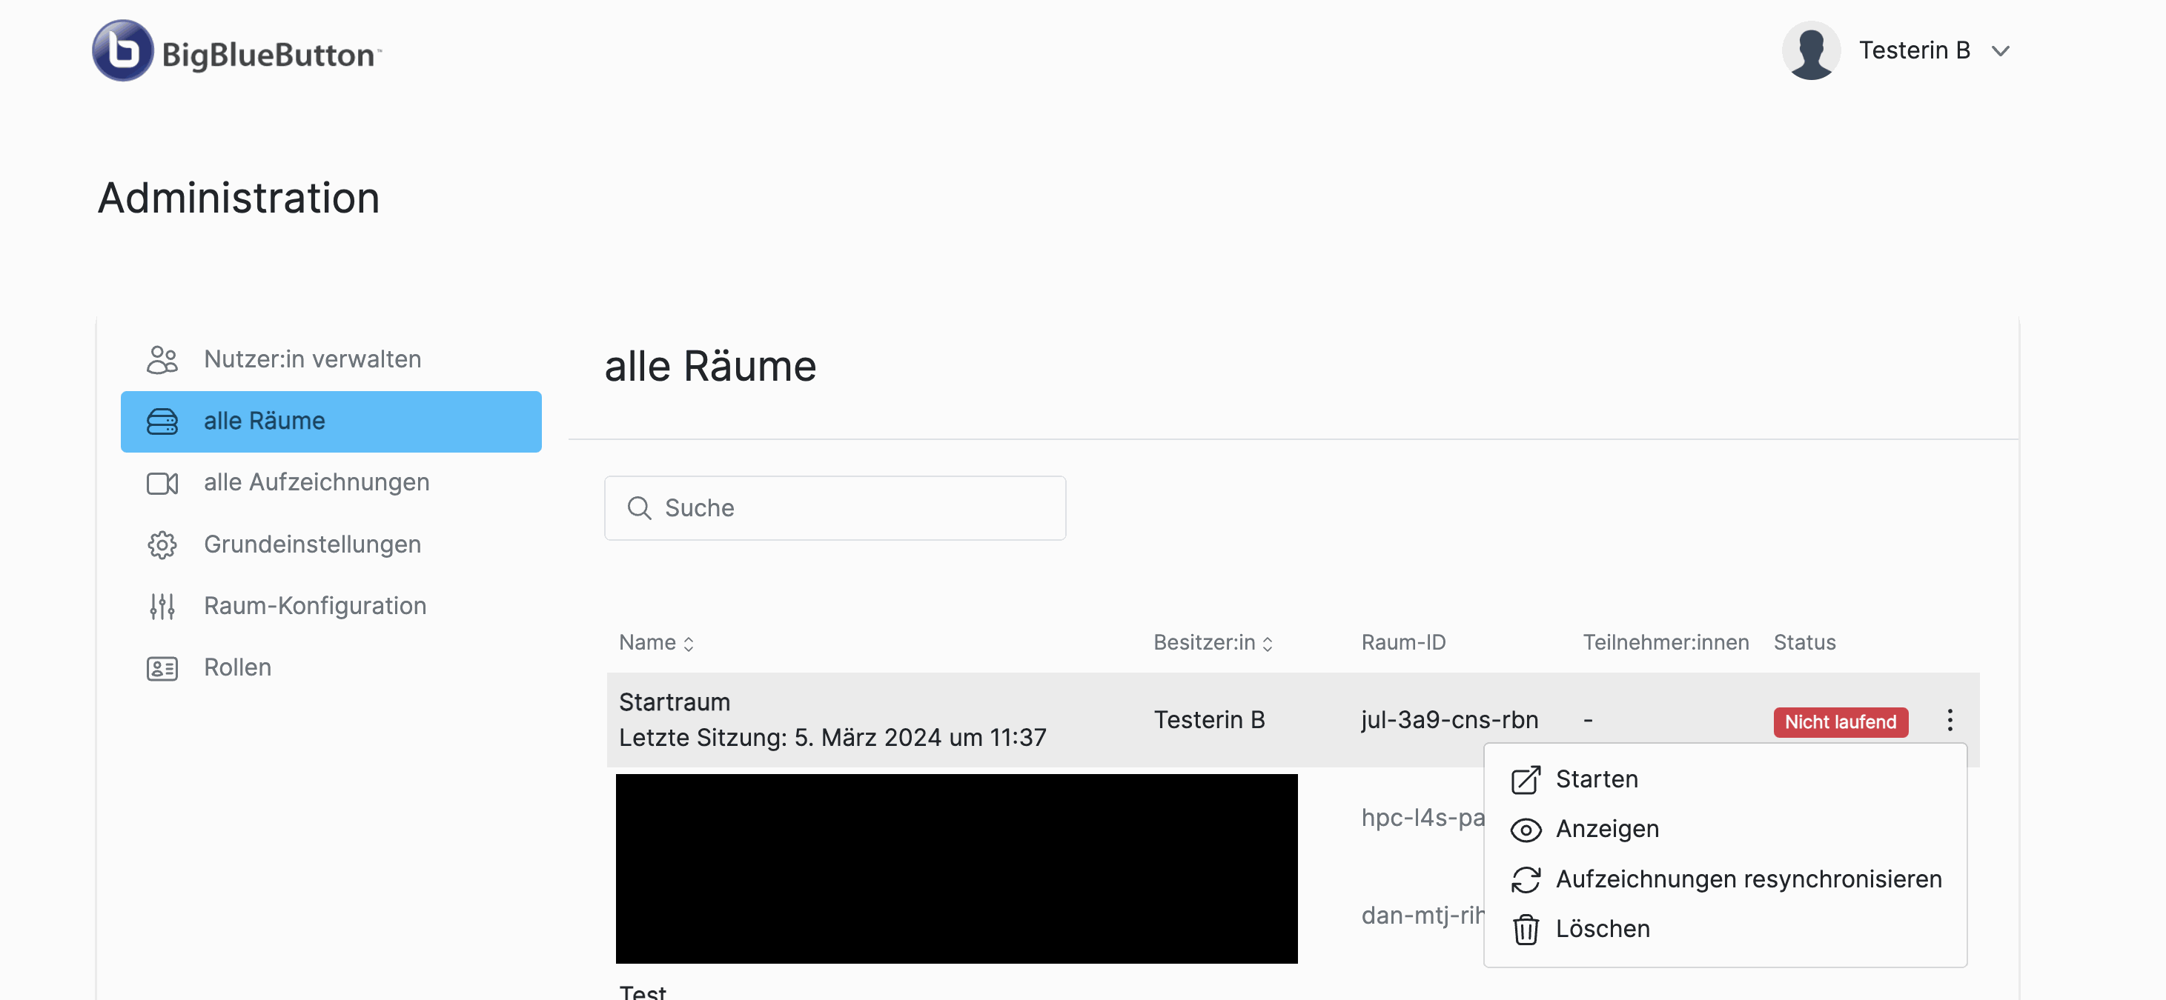Go to alle Aufzeichnungen section
2166x1000 pixels.
(x=317, y=482)
